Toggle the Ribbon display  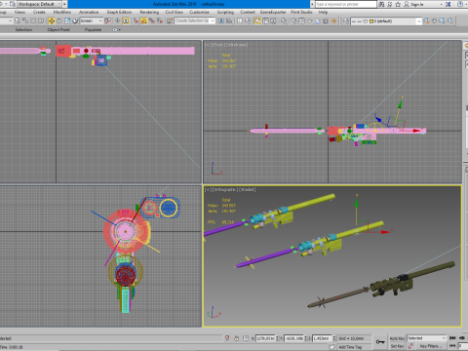coord(257,20)
